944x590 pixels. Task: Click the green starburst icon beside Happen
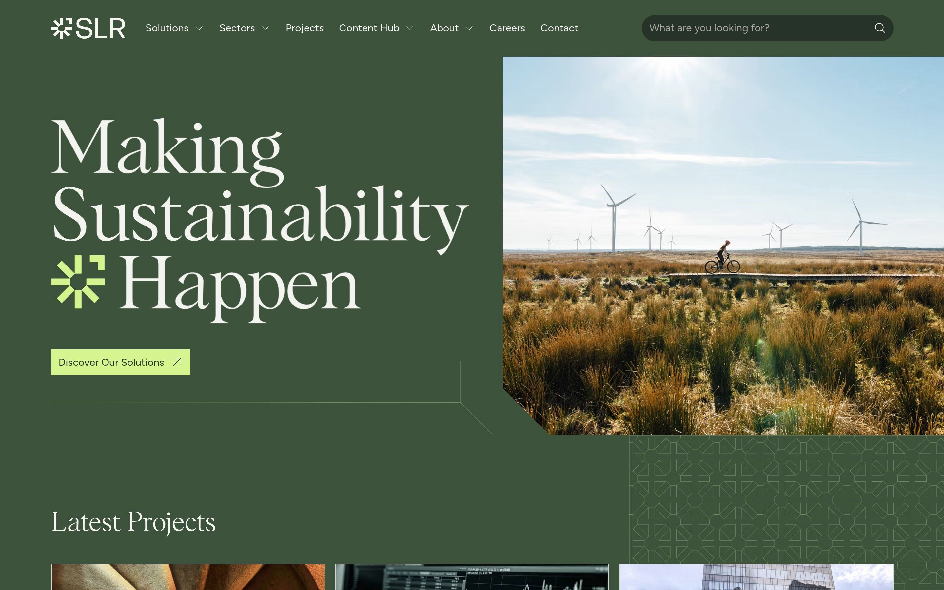coord(78,282)
